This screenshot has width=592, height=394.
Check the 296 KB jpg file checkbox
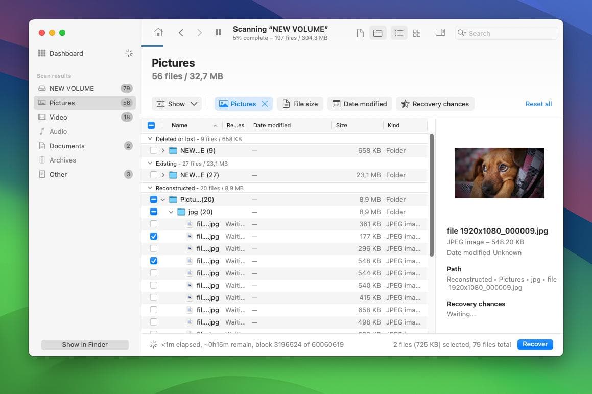click(154, 248)
